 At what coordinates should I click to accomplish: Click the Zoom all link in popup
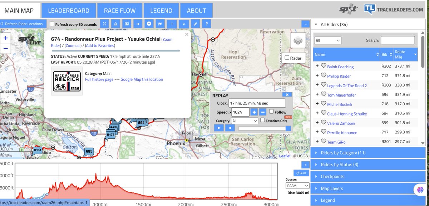(x=74, y=45)
